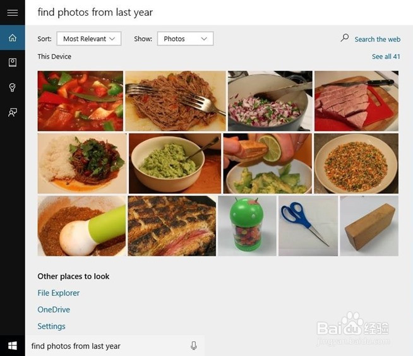
Task: Click the Feedback icon in the sidebar
Action: 12,112
